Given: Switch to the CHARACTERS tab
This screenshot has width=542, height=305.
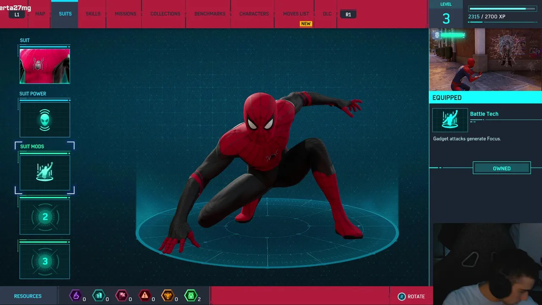Looking at the screenshot, I should 254,14.
